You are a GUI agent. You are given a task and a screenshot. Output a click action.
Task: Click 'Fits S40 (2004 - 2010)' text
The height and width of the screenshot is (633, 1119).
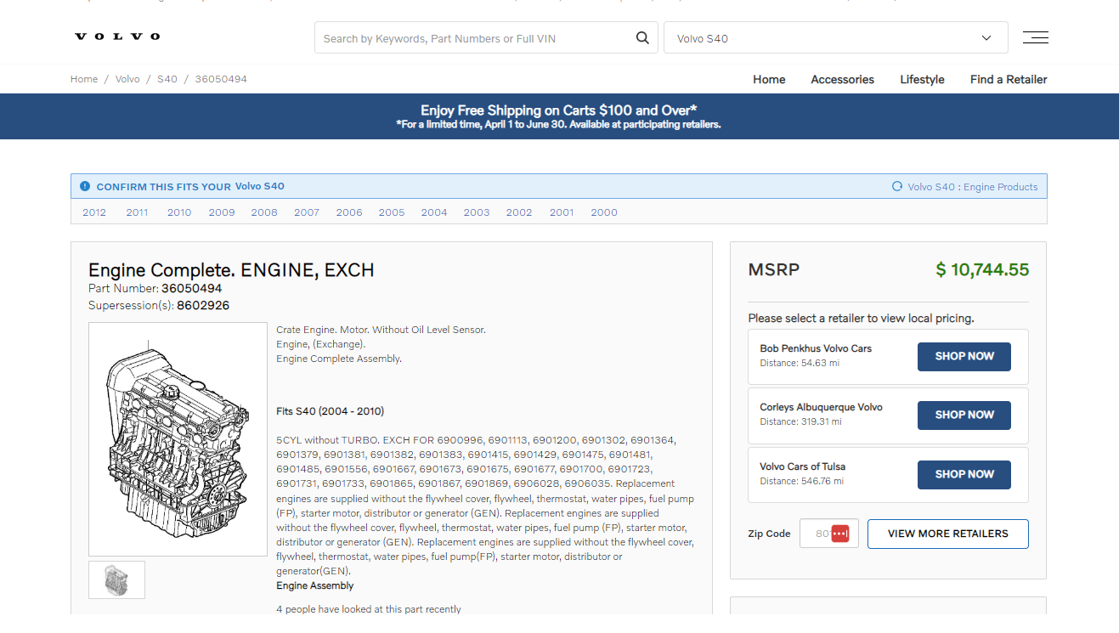click(x=330, y=411)
